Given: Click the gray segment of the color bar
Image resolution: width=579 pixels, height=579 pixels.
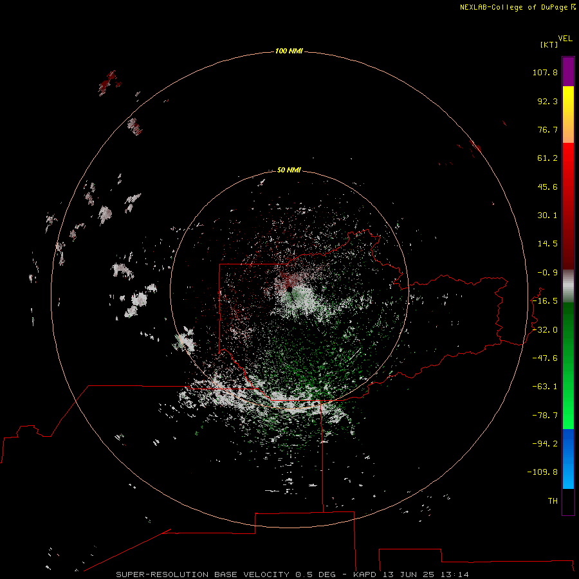Looking at the screenshot, I should (x=568, y=286).
